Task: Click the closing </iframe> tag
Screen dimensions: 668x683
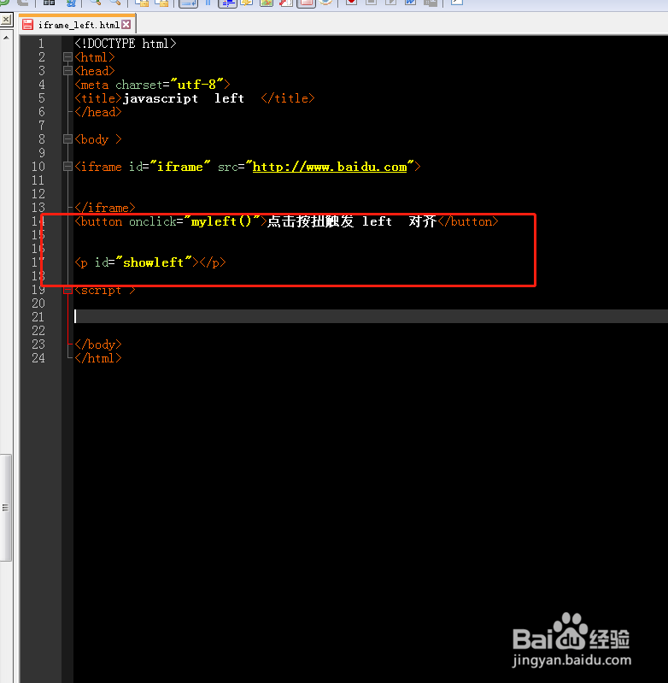Action: (105, 208)
